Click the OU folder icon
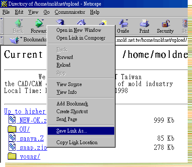The height and width of the screenshot is (167, 192). [x=12, y=129]
